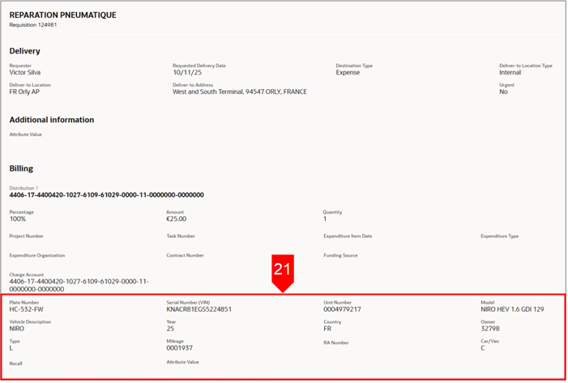Click the red 21 callout marker
This screenshot has height=383, width=568.
click(283, 273)
